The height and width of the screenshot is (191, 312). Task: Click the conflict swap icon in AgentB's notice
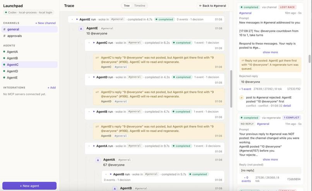click(97, 126)
